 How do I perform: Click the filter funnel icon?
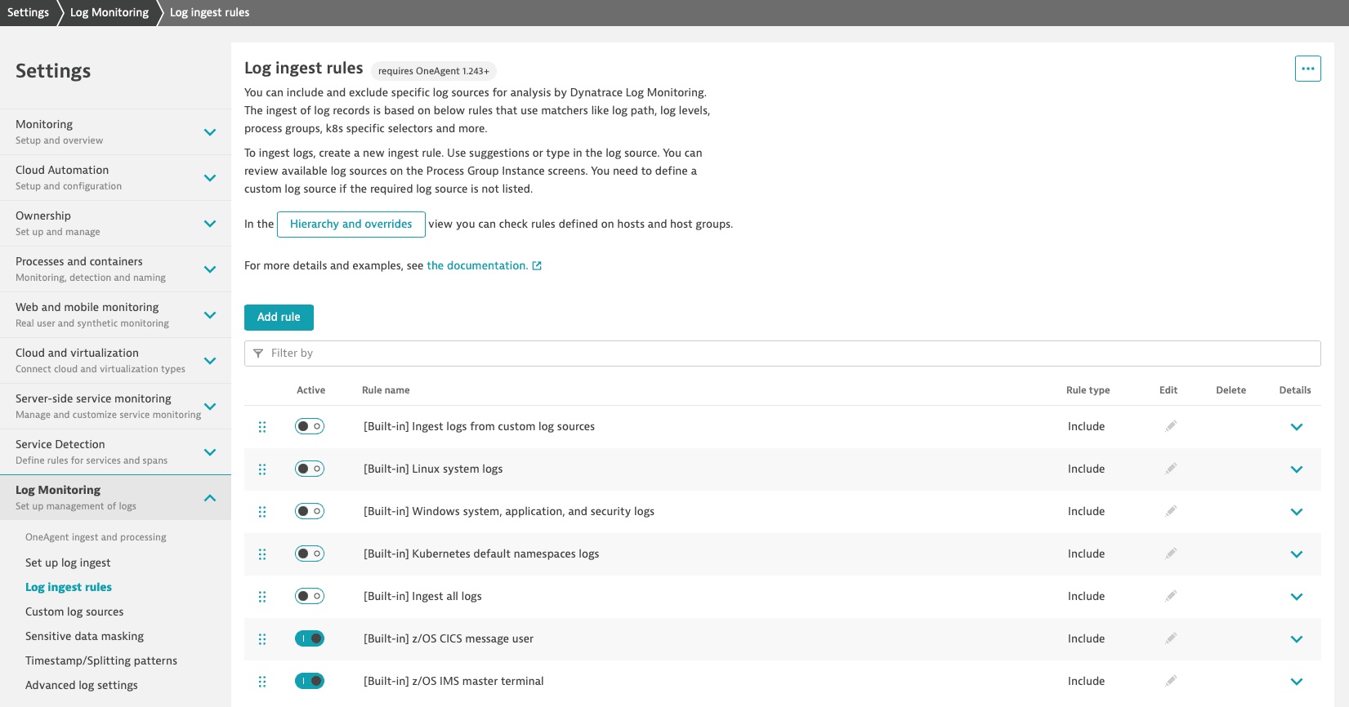[258, 353]
